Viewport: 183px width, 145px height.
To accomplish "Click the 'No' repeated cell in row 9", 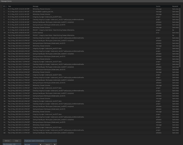I will [x=173, y=30].
